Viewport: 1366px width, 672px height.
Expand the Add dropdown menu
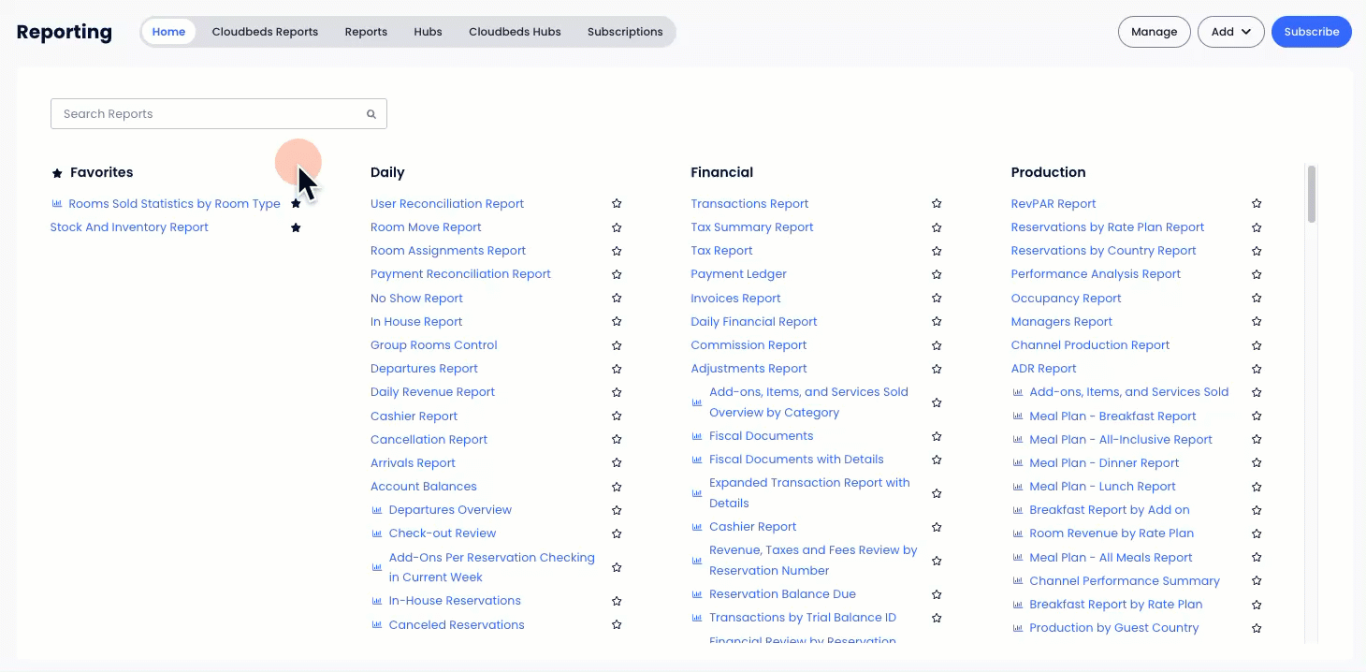[1230, 32]
